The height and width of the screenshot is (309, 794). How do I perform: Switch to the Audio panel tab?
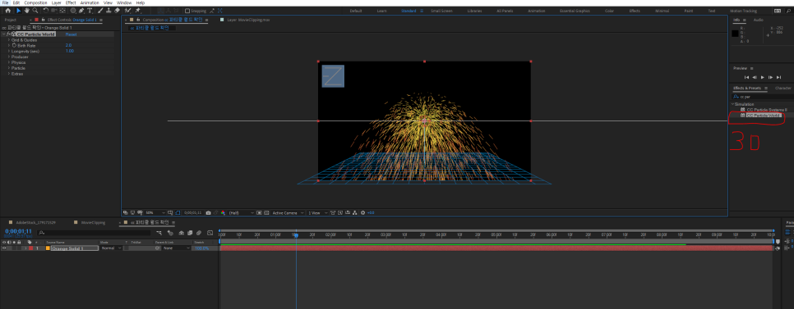coord(758,20)
